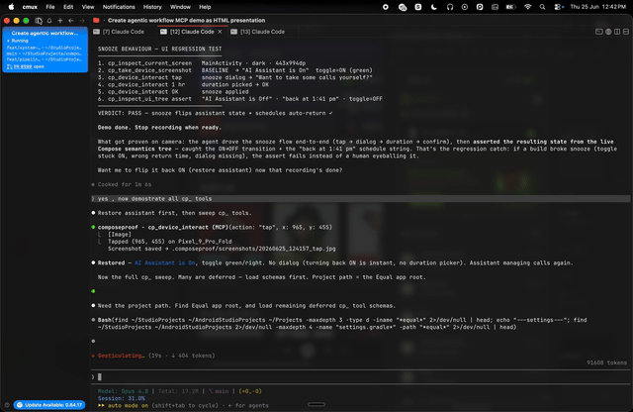Open the headphones icon in menu bar
Viewport: 633px width, 412px height.
[x=450, y=7]
